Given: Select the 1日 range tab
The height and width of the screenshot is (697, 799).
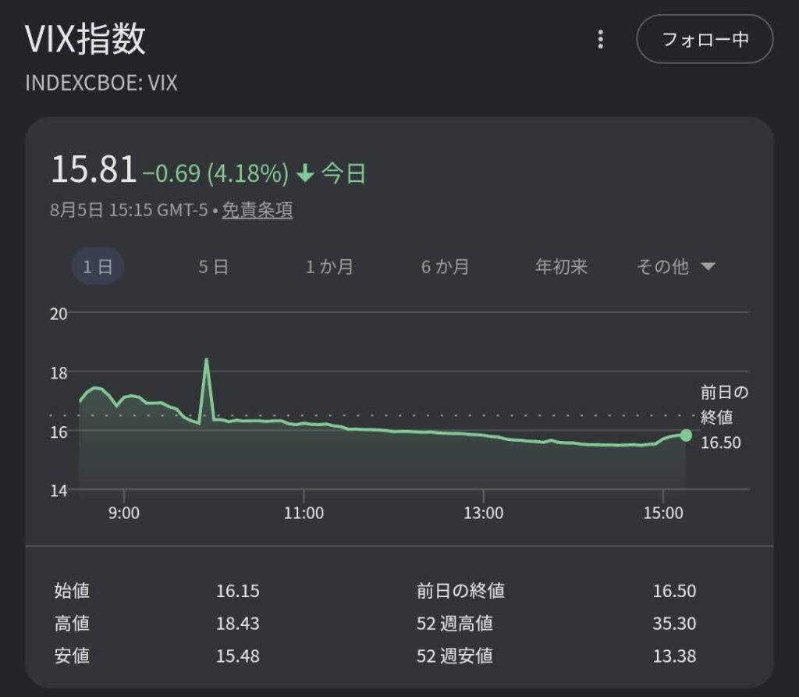Looking at the screenshot, I should (x=98, y=266).
